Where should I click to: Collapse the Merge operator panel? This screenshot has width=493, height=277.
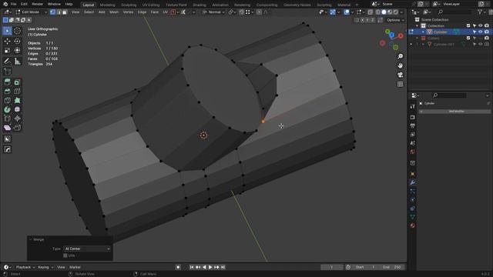pyautogui.click(x=31, y=239)
